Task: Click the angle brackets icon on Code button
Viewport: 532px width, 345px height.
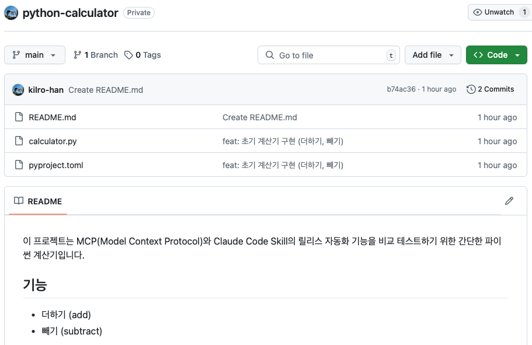Action: coord(478,55)
